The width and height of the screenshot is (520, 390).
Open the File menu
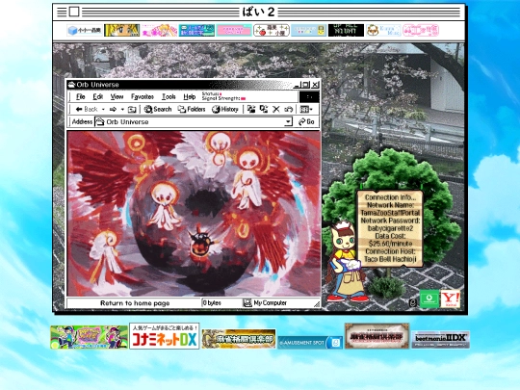(x=81, y=96)
